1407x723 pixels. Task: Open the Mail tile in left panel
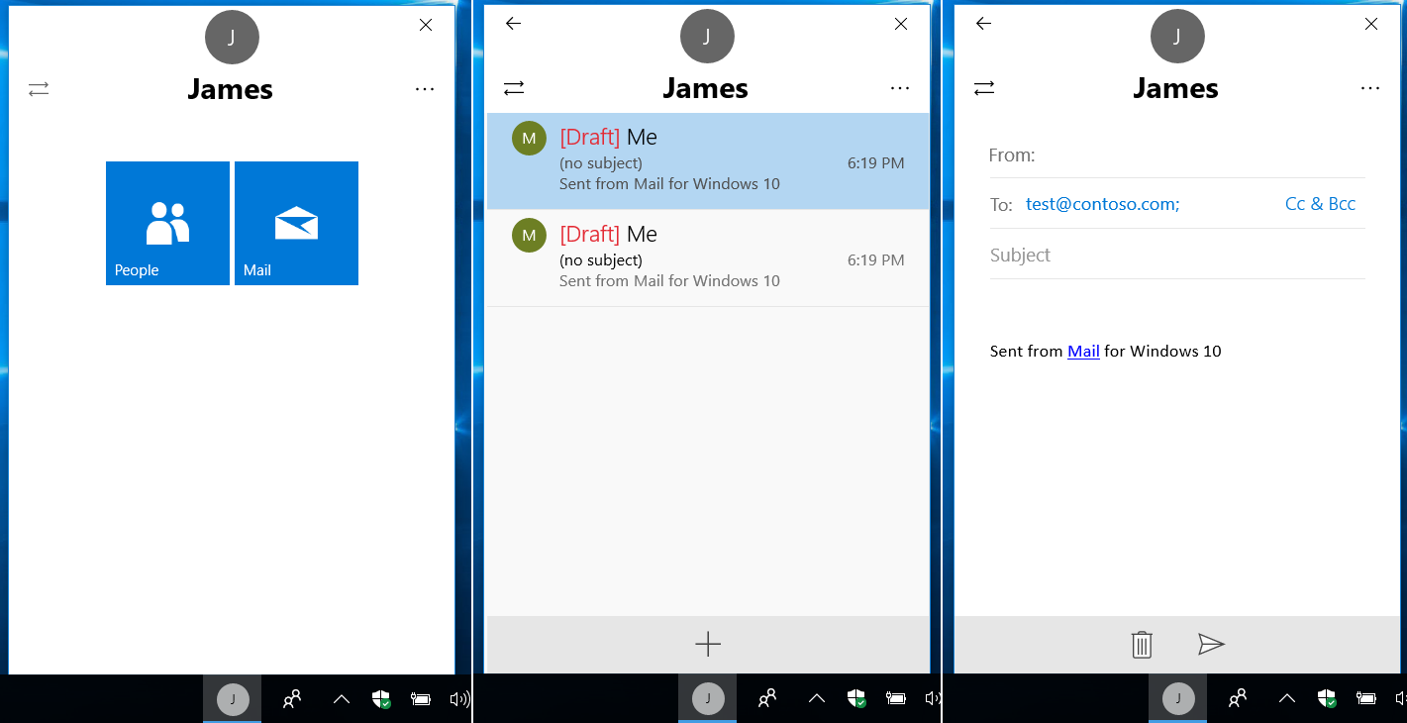296,223
